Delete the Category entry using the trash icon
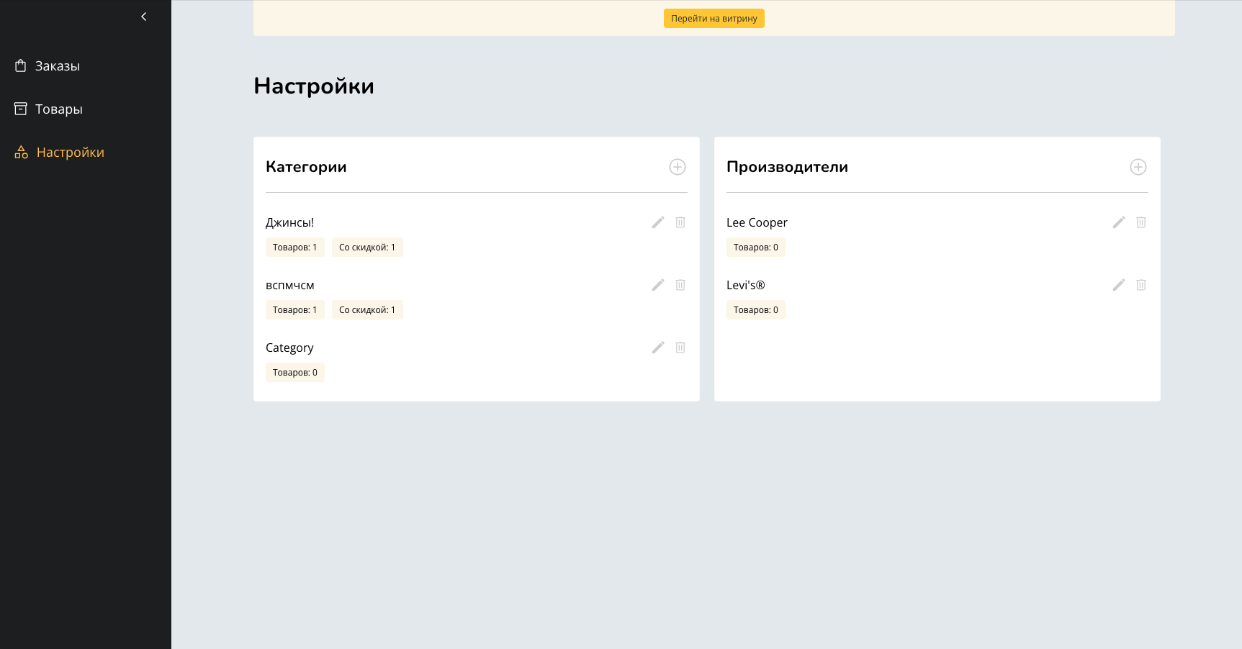The width and height of the screenshot is (1242, 649). (680, 348)
